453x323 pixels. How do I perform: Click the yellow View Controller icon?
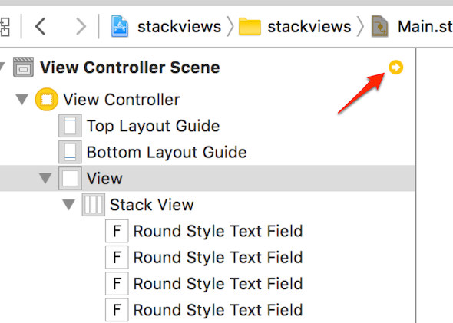click(x=47, y=100)
